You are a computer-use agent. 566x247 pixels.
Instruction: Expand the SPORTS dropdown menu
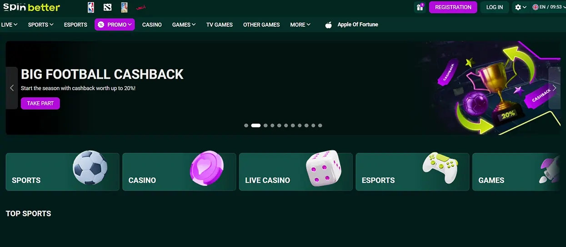tap(40, 24)
